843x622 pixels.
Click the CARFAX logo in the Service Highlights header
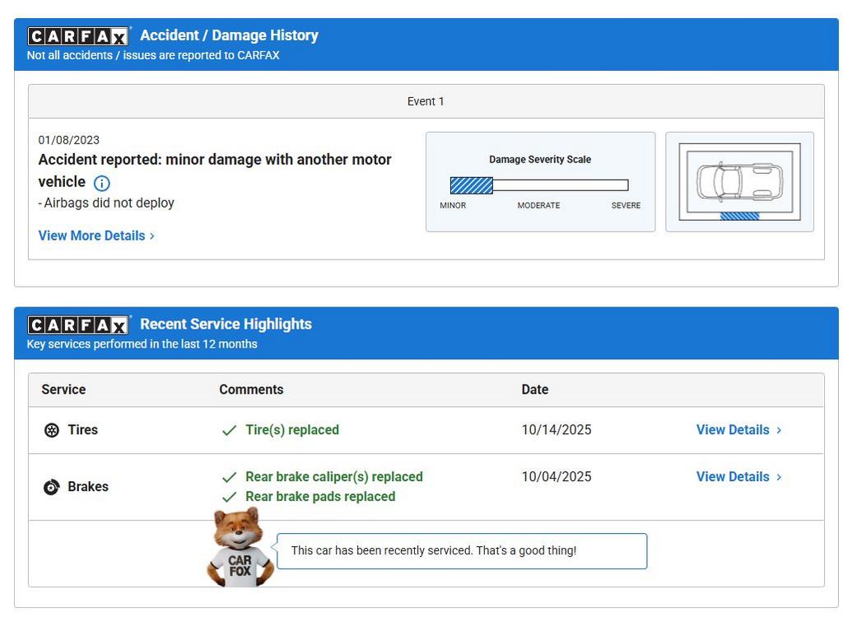78,325
